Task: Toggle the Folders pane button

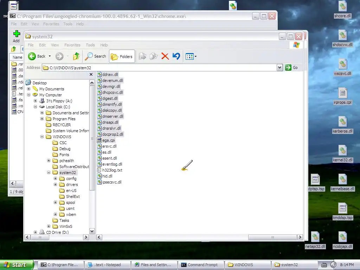Action: [122, 56]
